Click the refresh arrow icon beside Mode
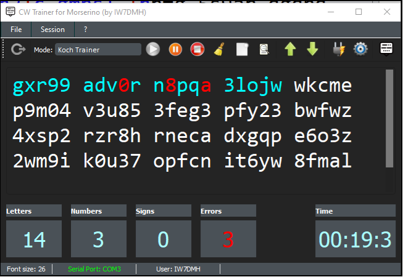This screenshot has height=277, width=403. 19,49
